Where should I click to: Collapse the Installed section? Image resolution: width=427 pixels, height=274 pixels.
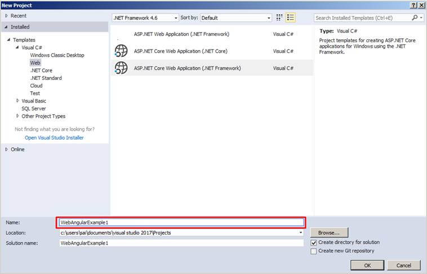pyautogui.click(x=6, y=27)
